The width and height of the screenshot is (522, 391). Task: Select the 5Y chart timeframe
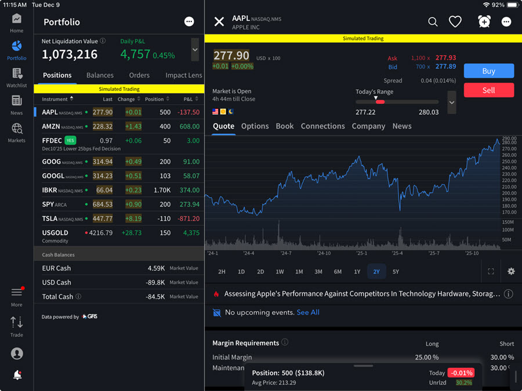(x=396, y=272)
